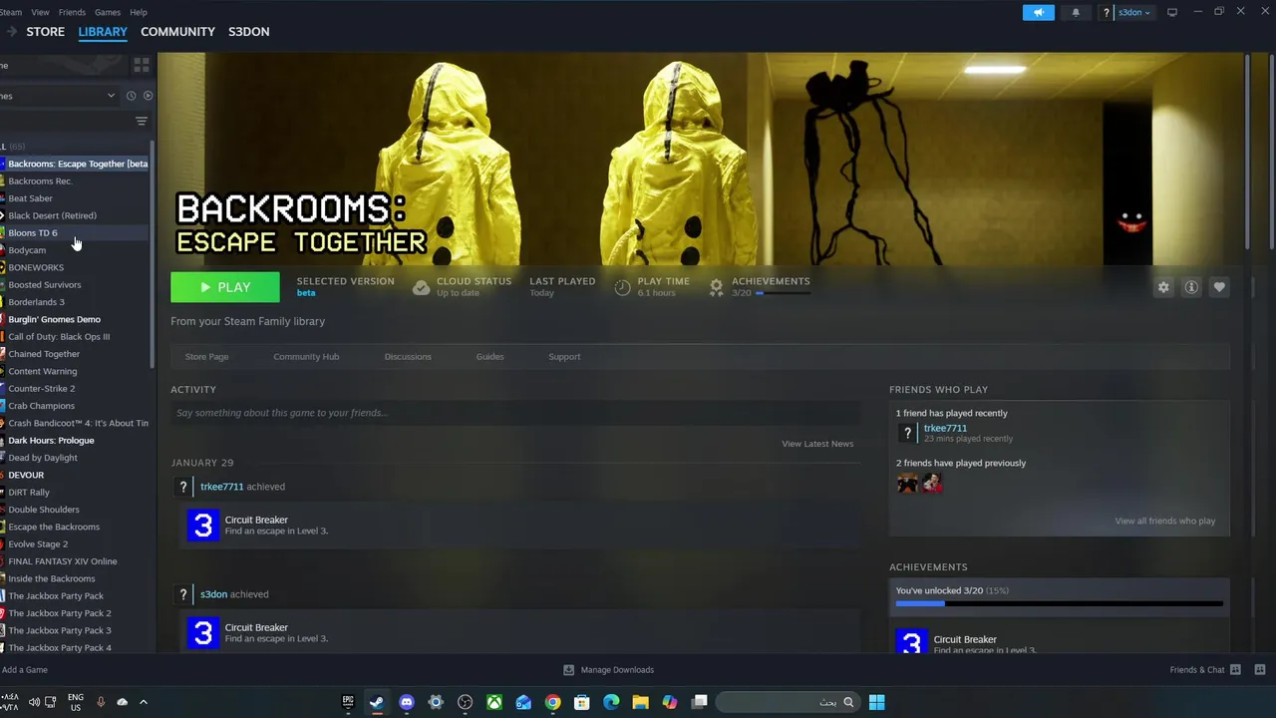The image size is (1276, 718).
Task: Open trkee7711 profile in Friends Who Play
Action: (945, 428)
